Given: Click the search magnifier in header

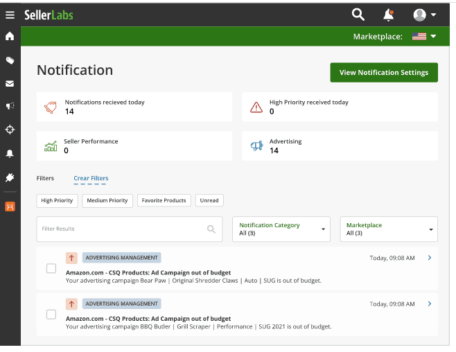Looking at the screenshot, I should [358, 15].
